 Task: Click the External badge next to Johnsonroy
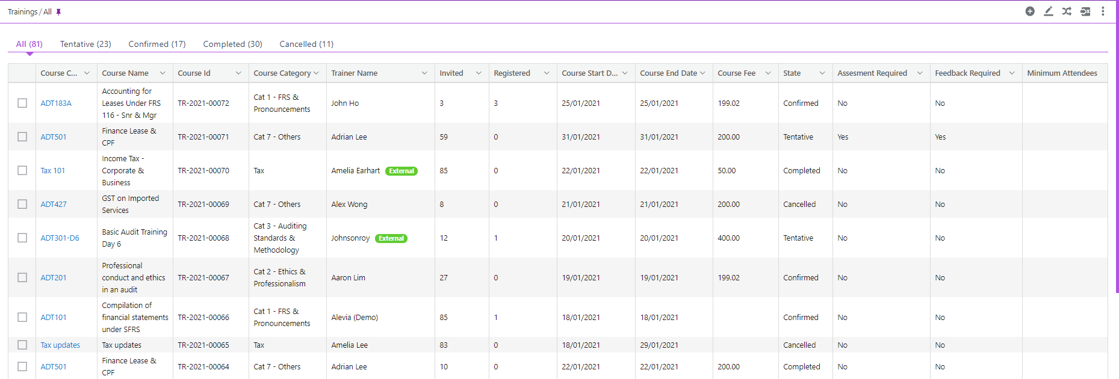pos(391,238)
